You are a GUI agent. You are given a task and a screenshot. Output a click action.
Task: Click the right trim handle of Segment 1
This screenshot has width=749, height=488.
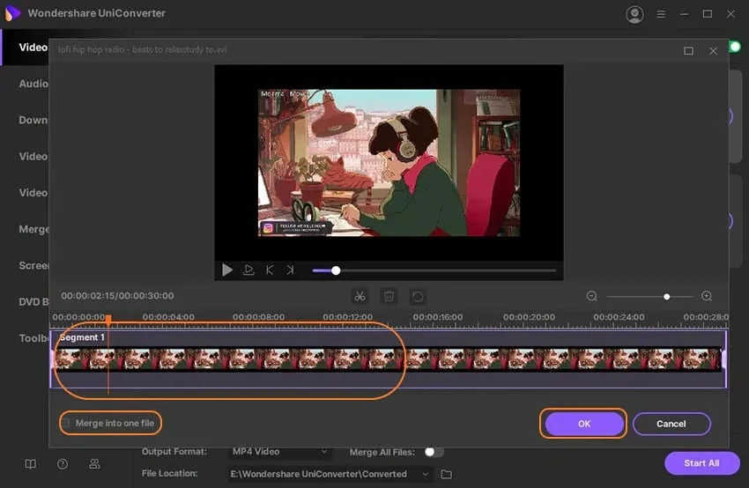click(x=723, y=359)
